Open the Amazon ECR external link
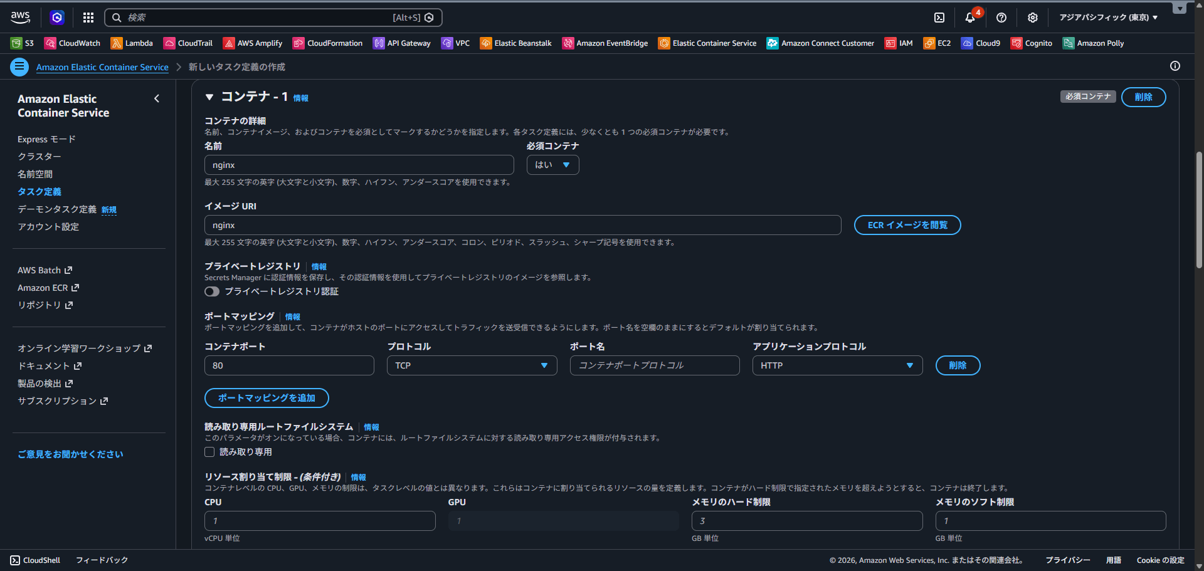Screen dimensions: 1204x571 pos(48,288)
